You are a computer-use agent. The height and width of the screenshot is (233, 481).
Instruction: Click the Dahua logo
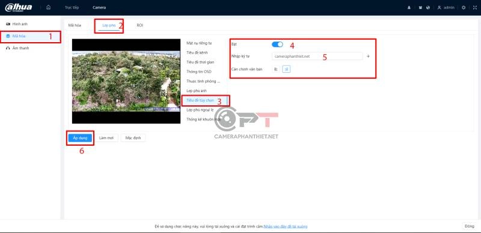pos(19,7)
